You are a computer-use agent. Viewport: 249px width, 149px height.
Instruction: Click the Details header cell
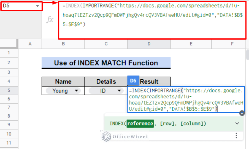106,82
